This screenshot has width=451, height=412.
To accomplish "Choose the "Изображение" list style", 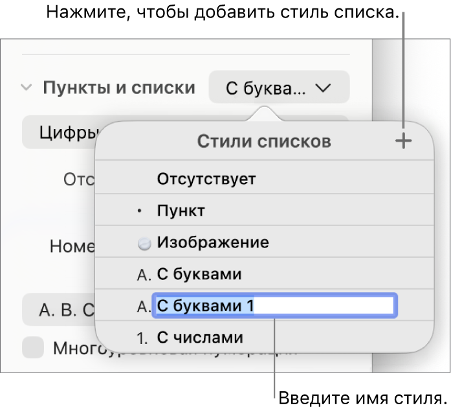I will click(264, 242).
